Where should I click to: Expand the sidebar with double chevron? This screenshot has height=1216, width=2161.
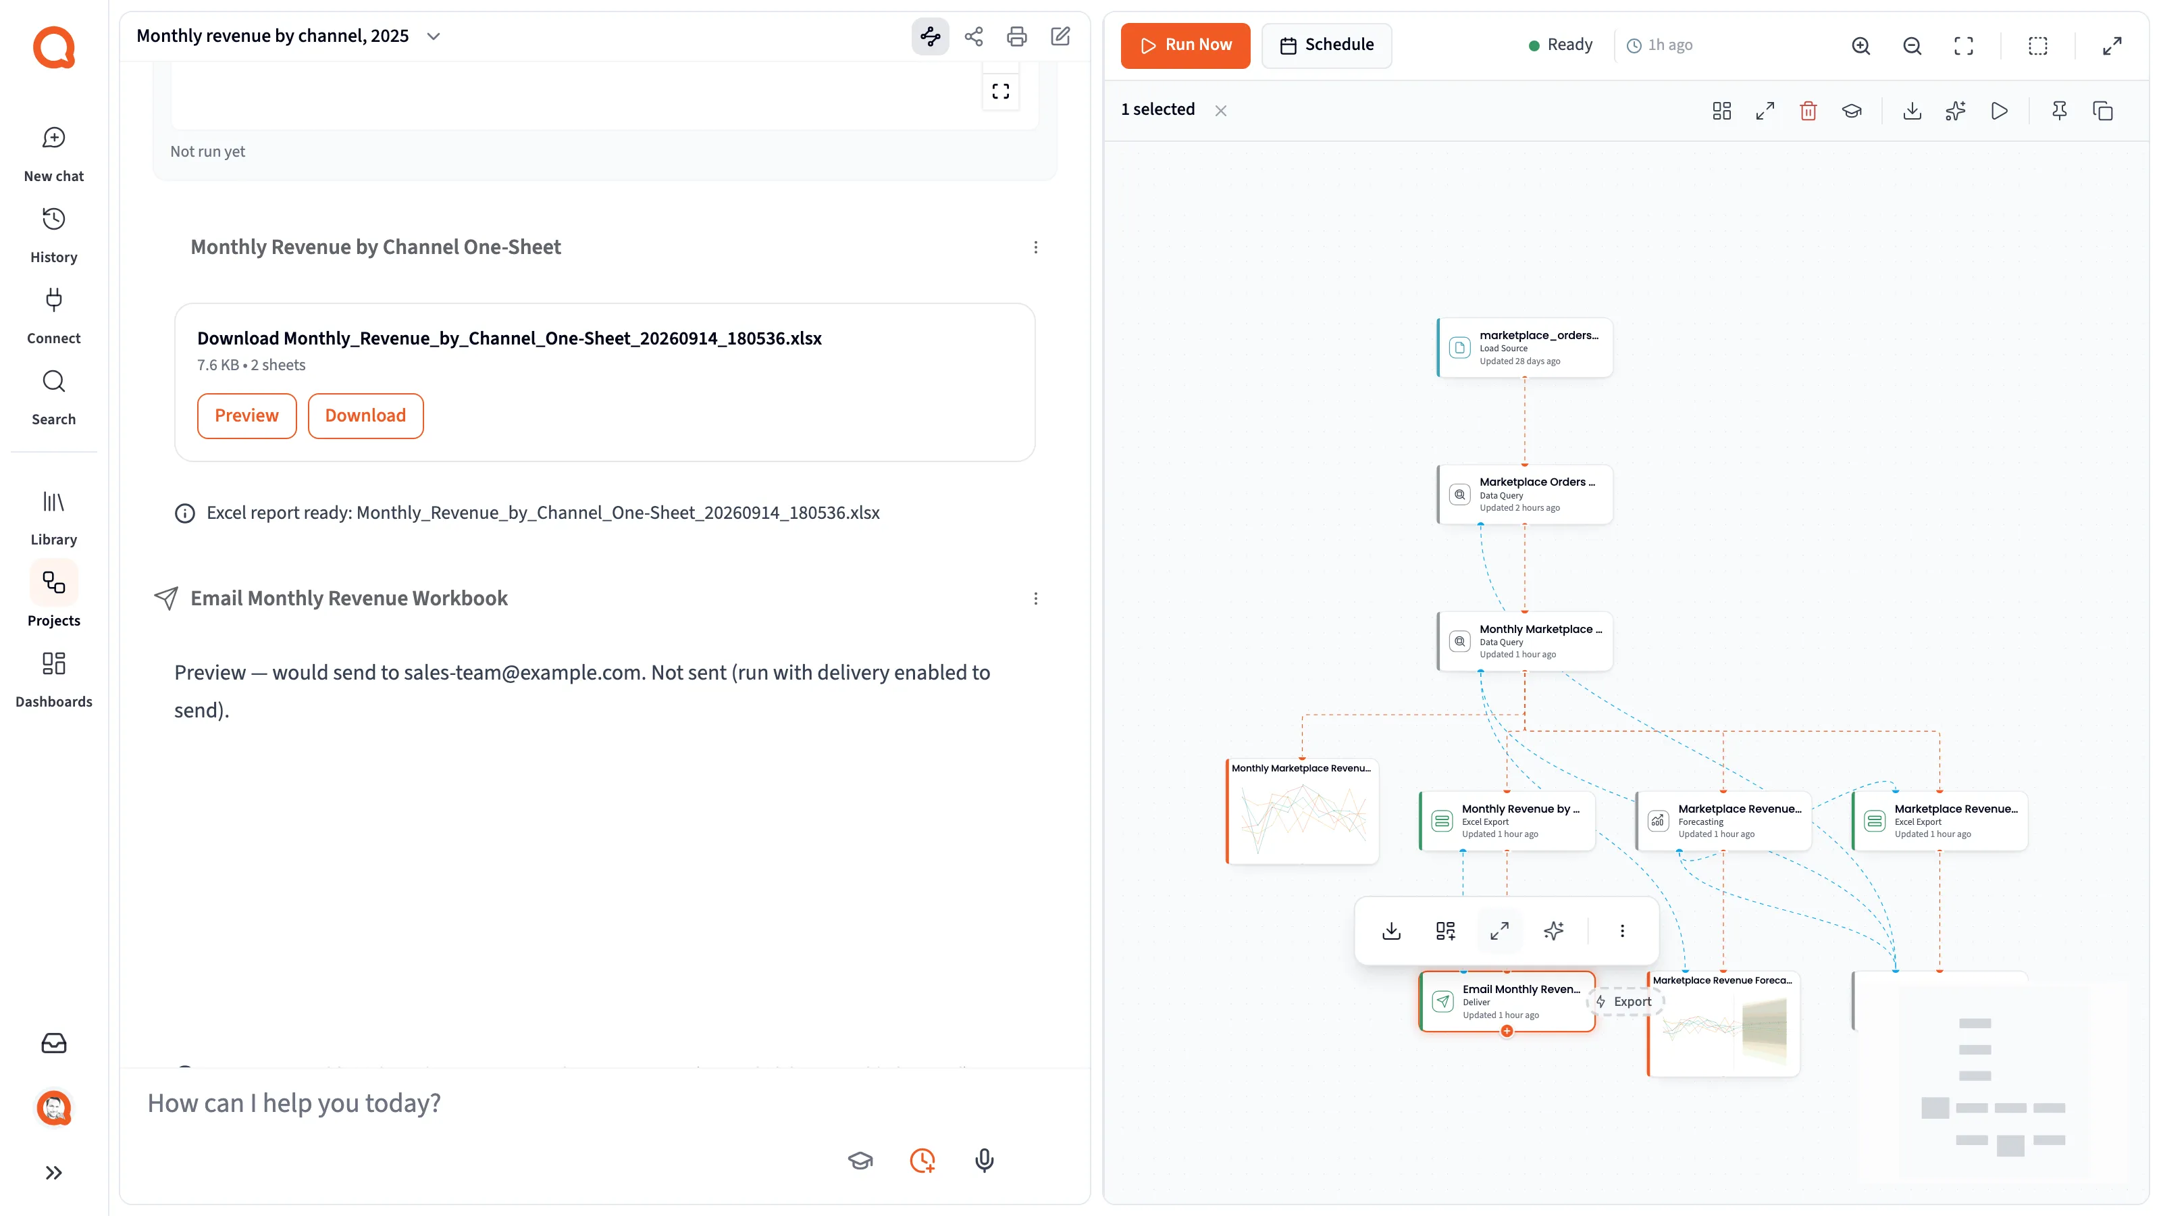(54, 1172)
